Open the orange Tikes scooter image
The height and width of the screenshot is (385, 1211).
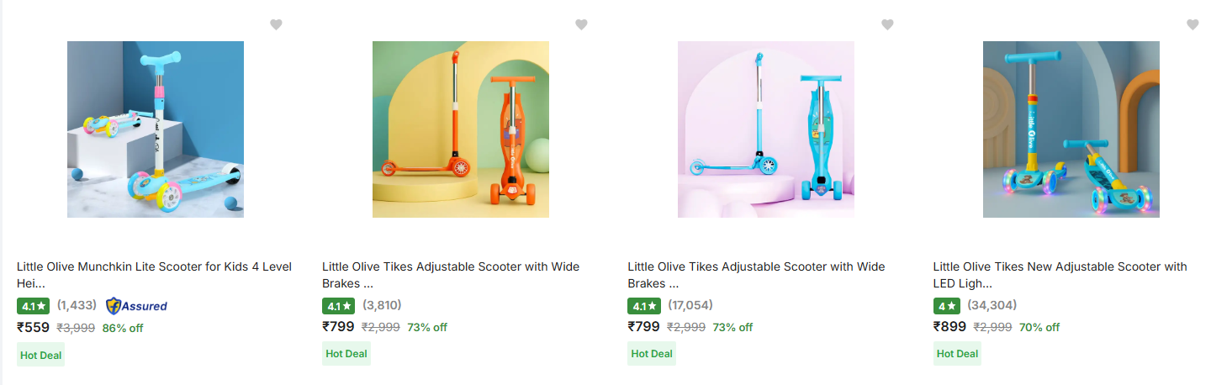[461, 129]
